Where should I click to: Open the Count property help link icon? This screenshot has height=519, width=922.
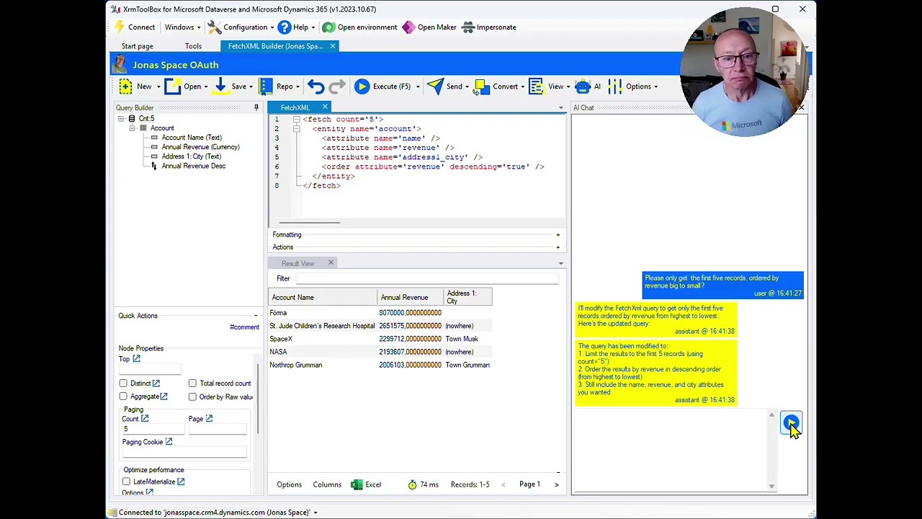(145, 419)
